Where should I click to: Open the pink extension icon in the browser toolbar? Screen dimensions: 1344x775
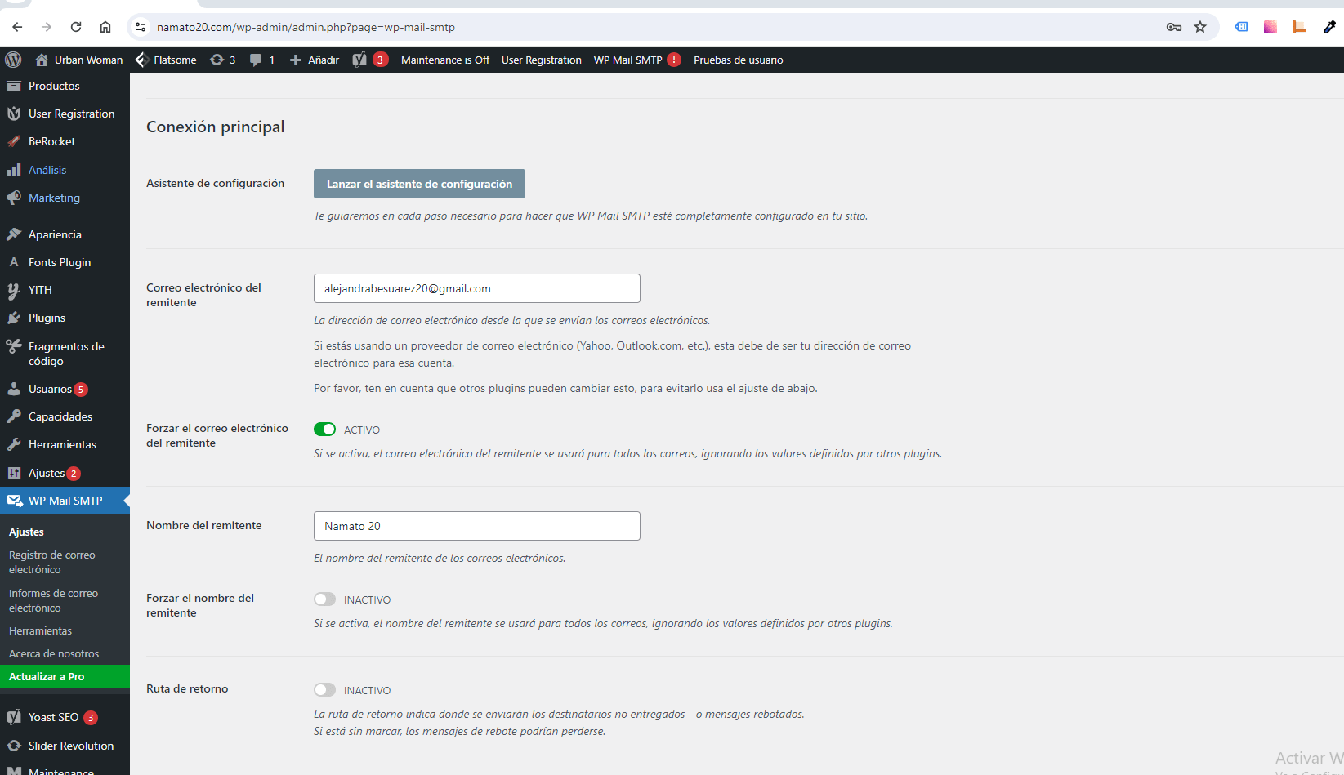[1270, 27]
